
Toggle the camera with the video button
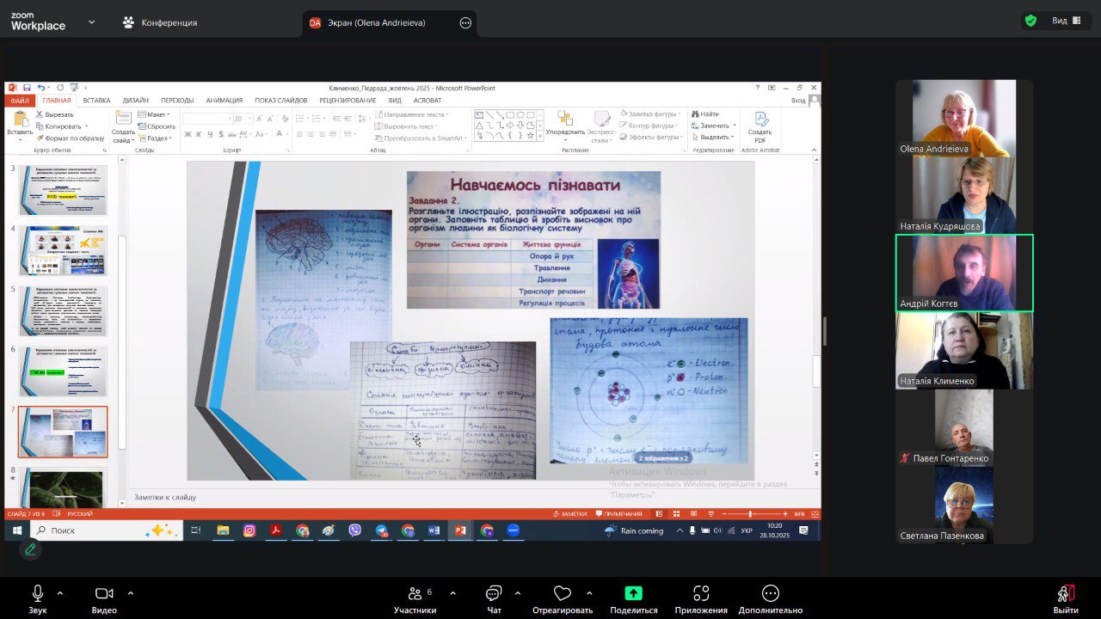click(x=104, y=594)
